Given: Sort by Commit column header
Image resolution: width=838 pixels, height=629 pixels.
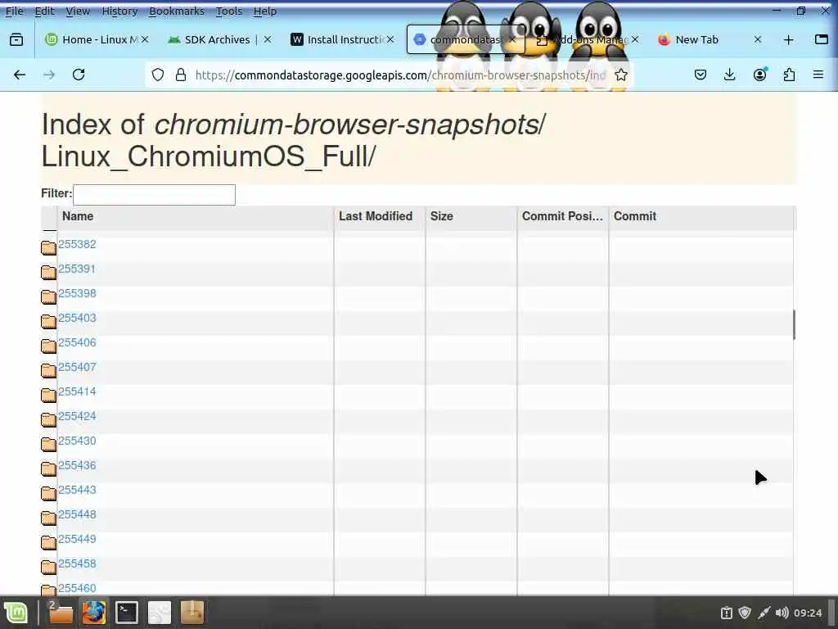Looking at the screenshot, I should point(701,216).
